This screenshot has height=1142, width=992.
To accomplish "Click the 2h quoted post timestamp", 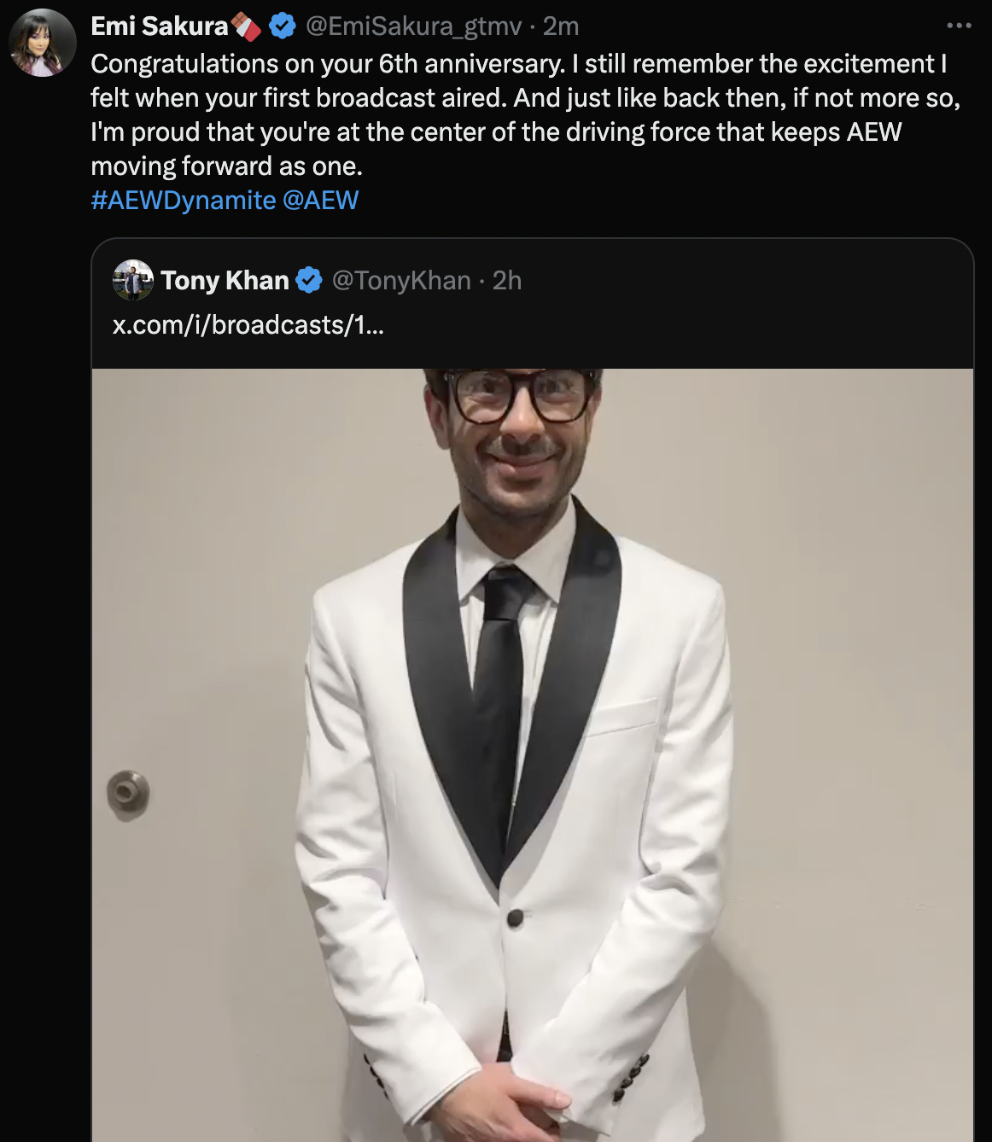I will pyautogui.click(x=507, y=280).
